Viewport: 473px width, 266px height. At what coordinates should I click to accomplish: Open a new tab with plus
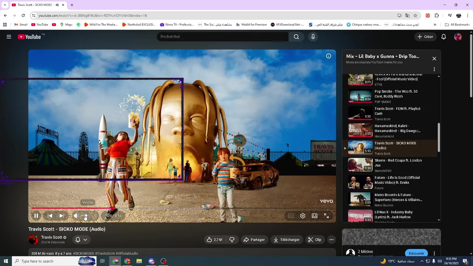click(x=72, y=5)
